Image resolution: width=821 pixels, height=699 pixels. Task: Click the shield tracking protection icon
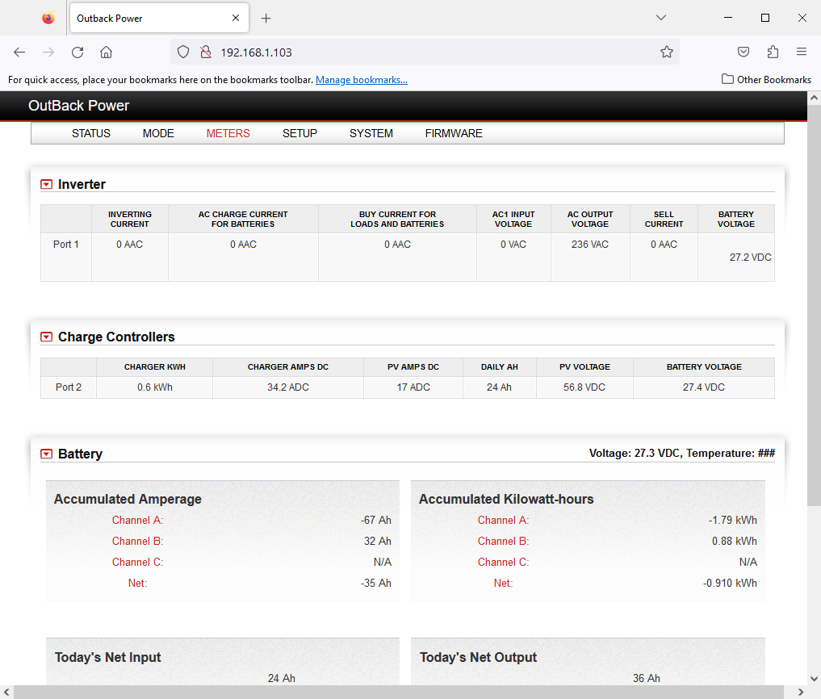click(183, 52)
